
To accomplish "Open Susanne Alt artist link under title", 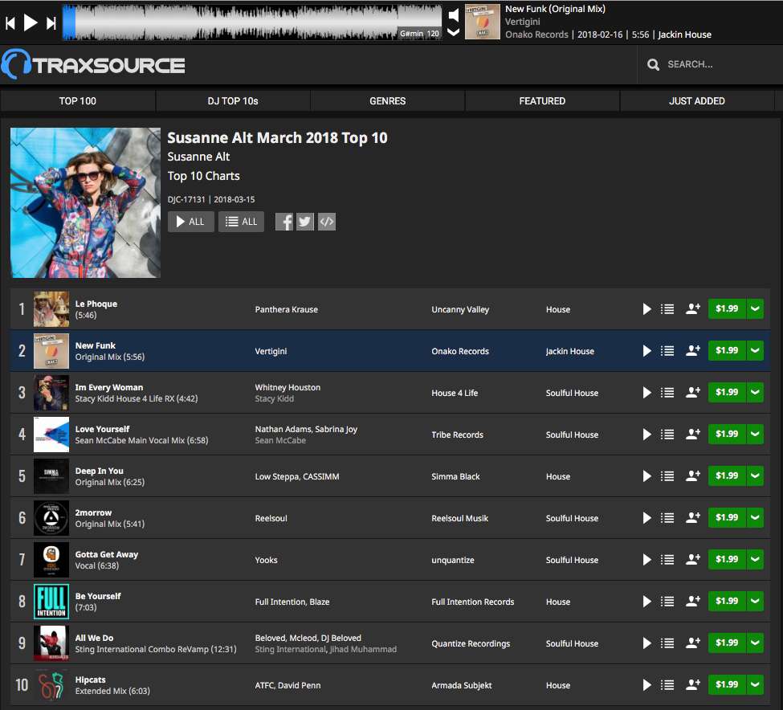I will 198,157.
